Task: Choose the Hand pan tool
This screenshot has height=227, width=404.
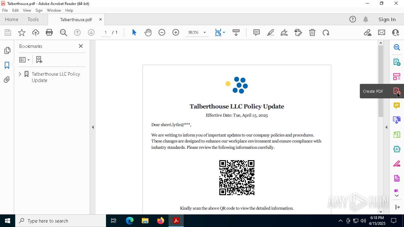Action: pyautogui.click(x=148, y=32)
